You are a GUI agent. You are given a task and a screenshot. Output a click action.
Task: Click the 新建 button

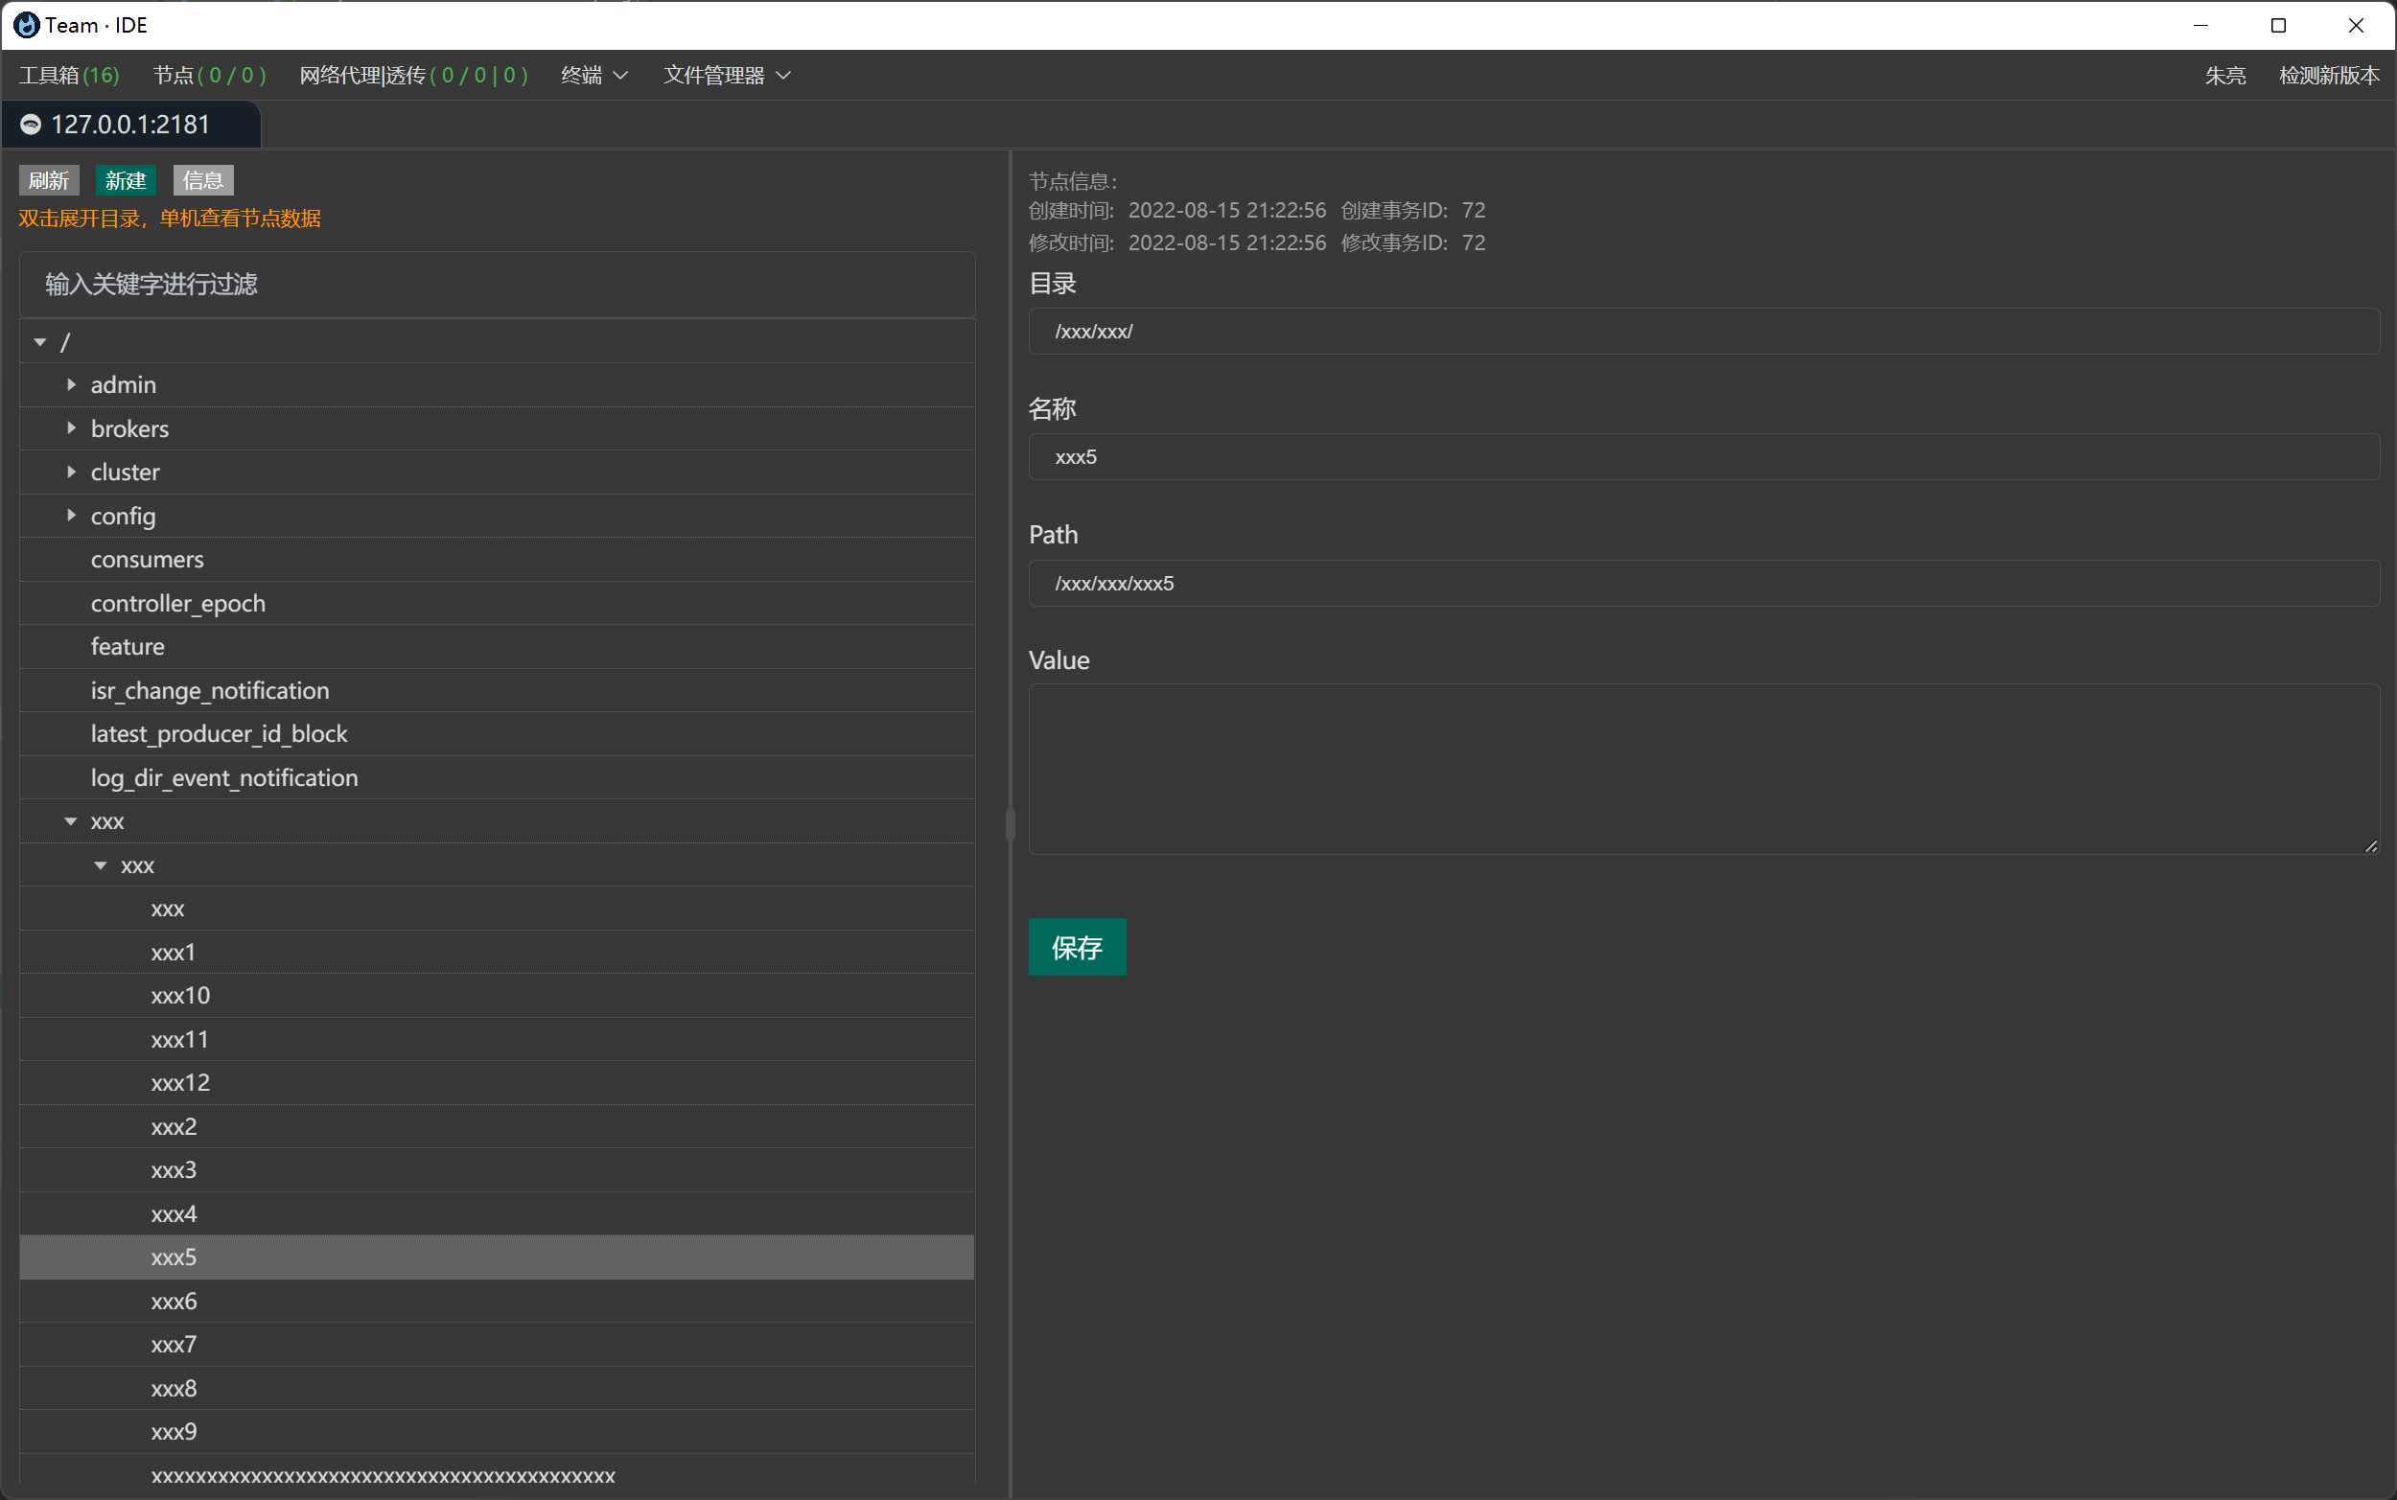tap(125, 179)
